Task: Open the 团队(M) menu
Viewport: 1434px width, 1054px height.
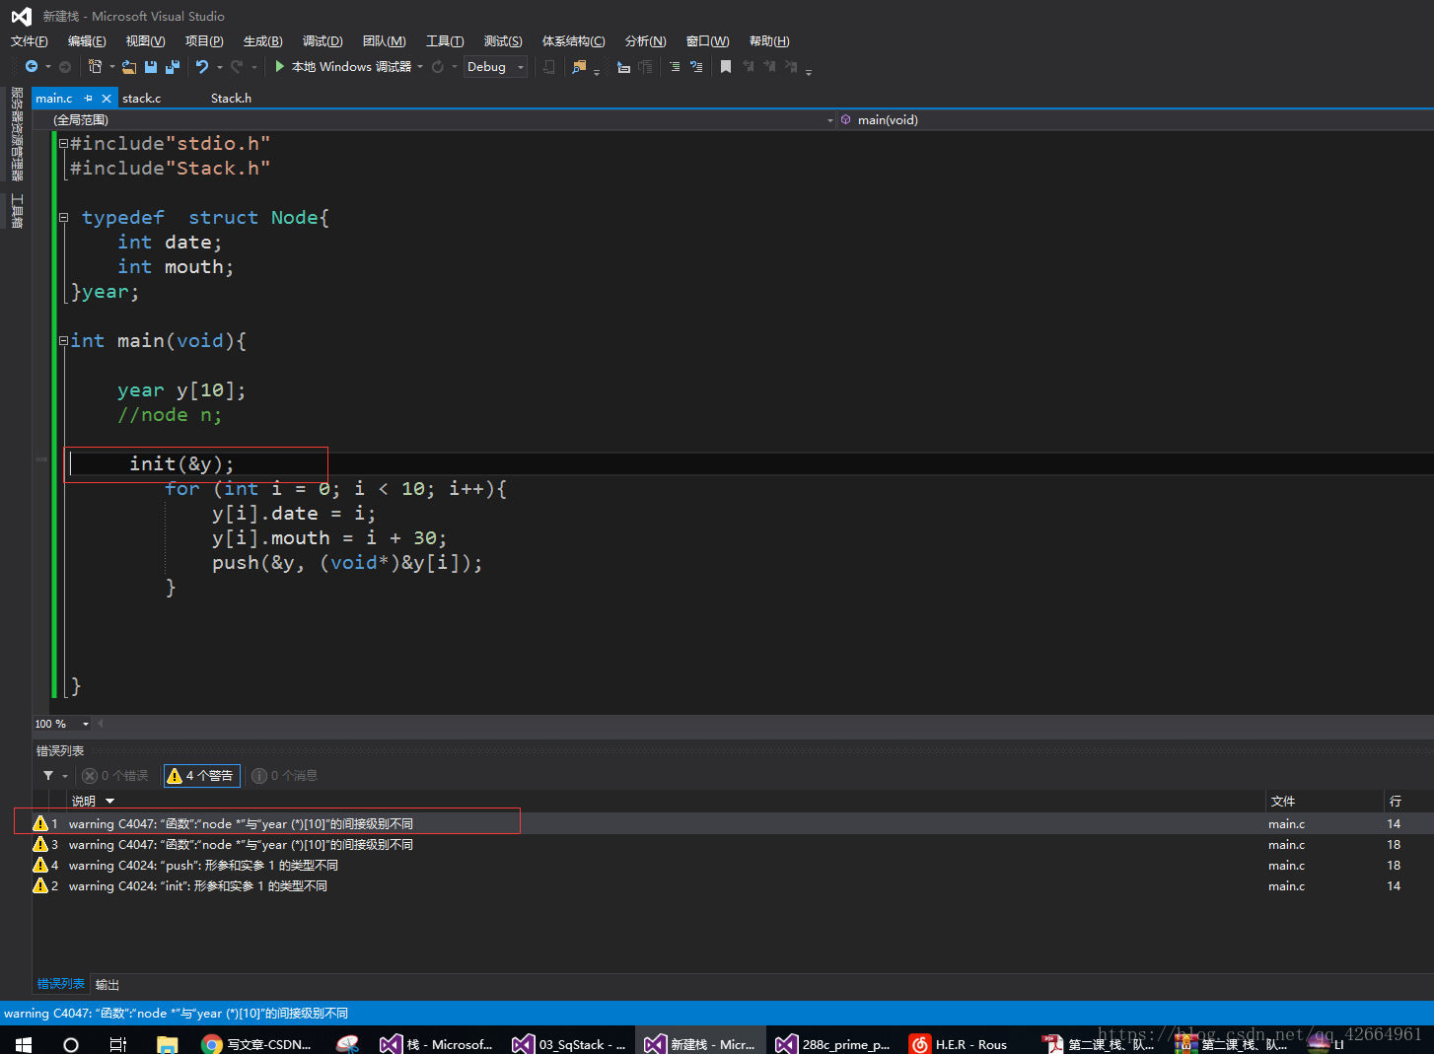Action: point(385,41)
